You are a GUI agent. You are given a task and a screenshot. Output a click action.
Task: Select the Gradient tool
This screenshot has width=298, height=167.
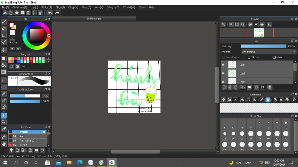3,72
